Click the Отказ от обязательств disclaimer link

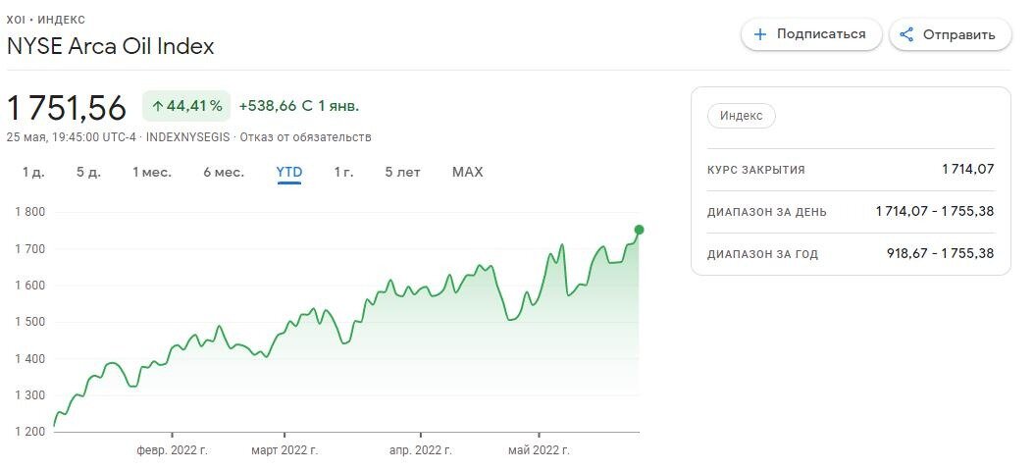tap(305, 137)
